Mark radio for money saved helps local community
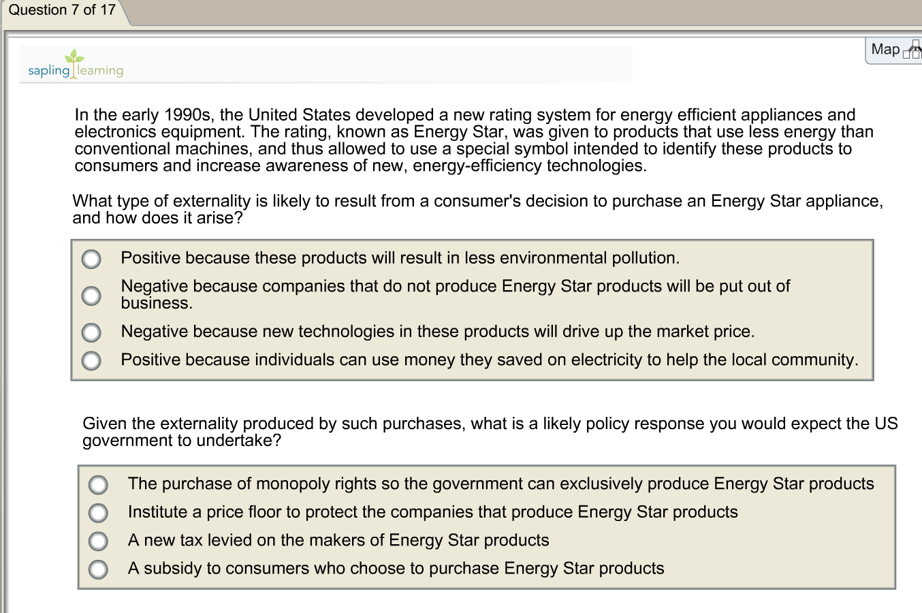The image size is (922, 613). click(x=91, y=360)
